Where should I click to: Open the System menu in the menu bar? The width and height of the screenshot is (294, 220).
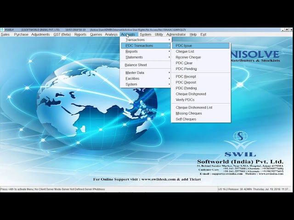[146, 34]
